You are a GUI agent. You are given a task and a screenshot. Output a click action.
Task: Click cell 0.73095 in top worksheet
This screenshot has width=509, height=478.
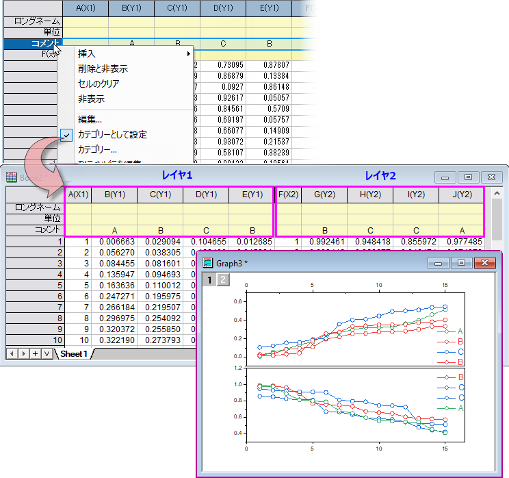[x=223, y=65]
